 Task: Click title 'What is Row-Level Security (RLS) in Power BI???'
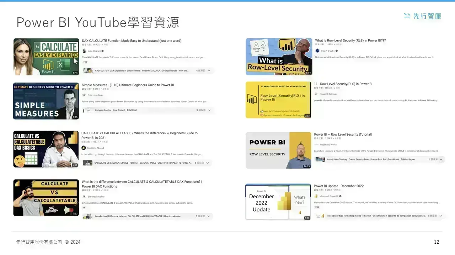350,40
